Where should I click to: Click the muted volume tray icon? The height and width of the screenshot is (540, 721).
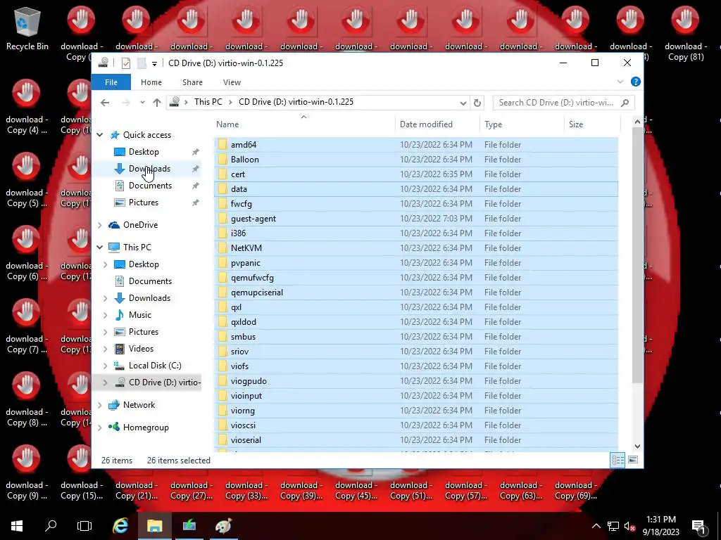tap(629, 526)
